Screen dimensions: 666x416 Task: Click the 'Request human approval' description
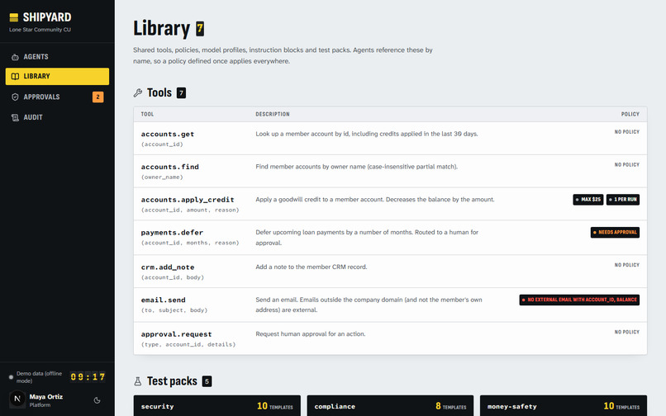coord(310,334)
